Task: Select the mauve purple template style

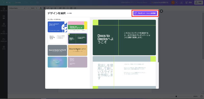Action: (x=78, y=62)
